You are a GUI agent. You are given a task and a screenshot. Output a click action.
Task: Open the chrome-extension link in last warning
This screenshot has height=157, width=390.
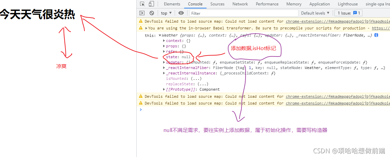click(338, 103)
